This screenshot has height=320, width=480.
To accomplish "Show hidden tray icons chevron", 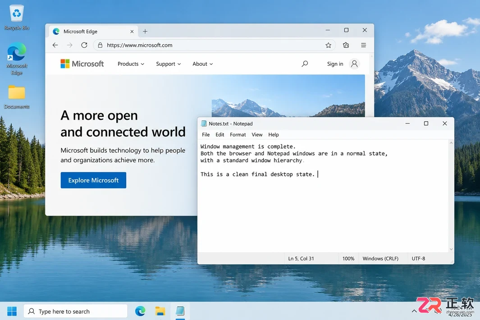I will pos(414,311).
